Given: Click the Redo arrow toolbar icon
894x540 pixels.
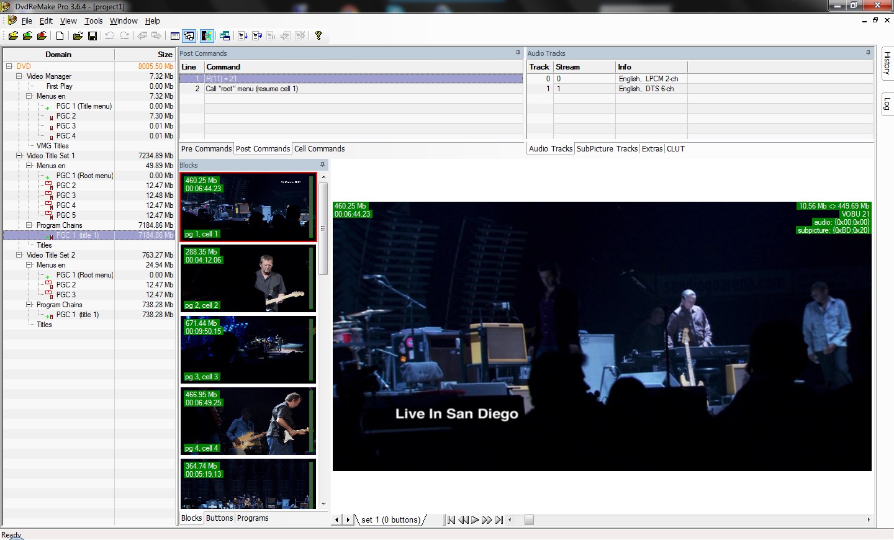Looking at the screenshot, I should pos(124,36).
